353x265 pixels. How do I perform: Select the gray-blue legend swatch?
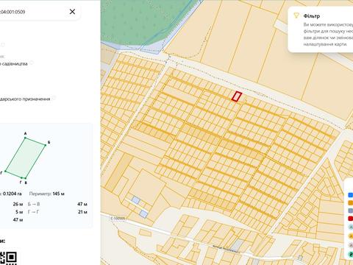click(351, 211)
